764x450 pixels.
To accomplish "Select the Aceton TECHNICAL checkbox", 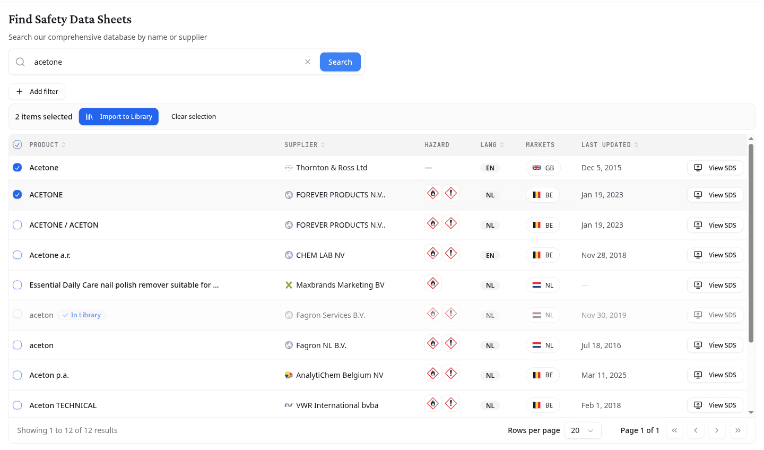I will [x=18, y=405].
